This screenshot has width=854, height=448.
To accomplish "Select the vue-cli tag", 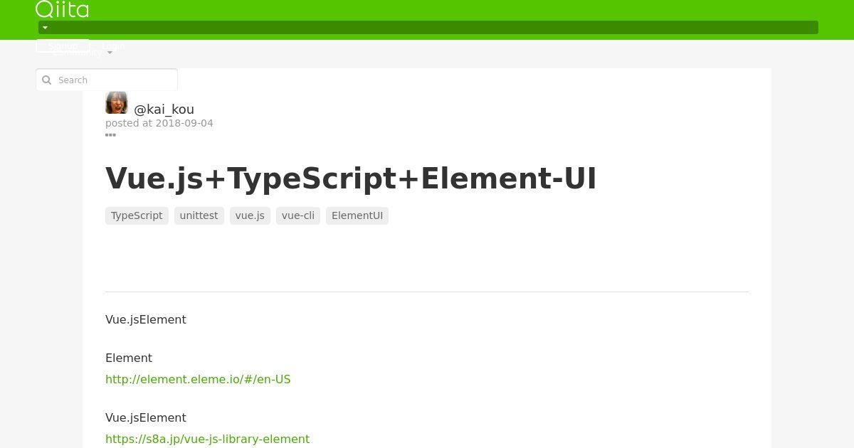I will pyautogui.click(x=298, y=215).
